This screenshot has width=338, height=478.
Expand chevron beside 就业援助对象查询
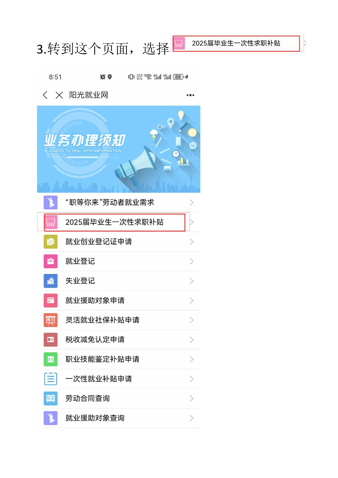(x=191, y=418)
